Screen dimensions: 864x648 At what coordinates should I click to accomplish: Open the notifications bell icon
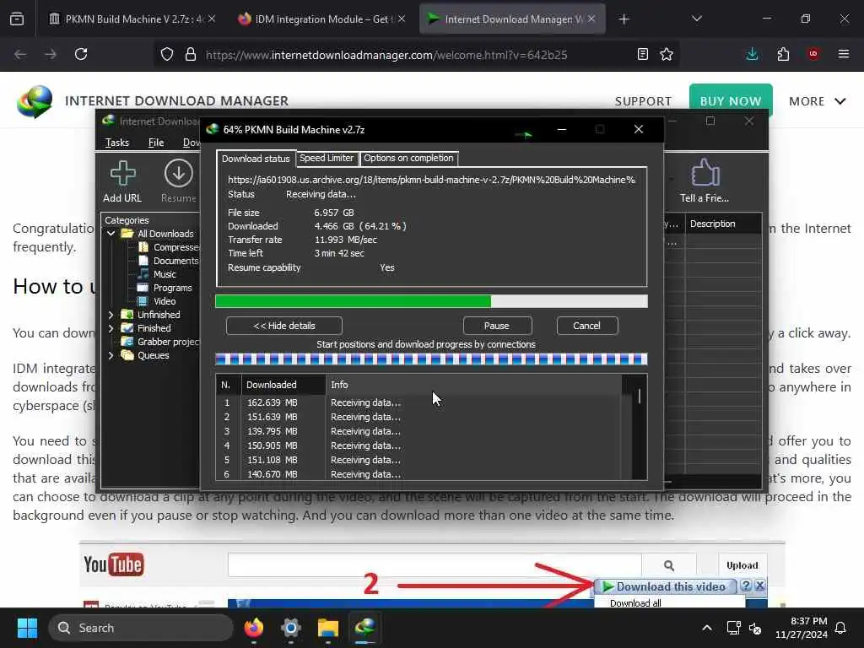(841, 628)
